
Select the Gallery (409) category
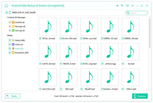point(19,40)
